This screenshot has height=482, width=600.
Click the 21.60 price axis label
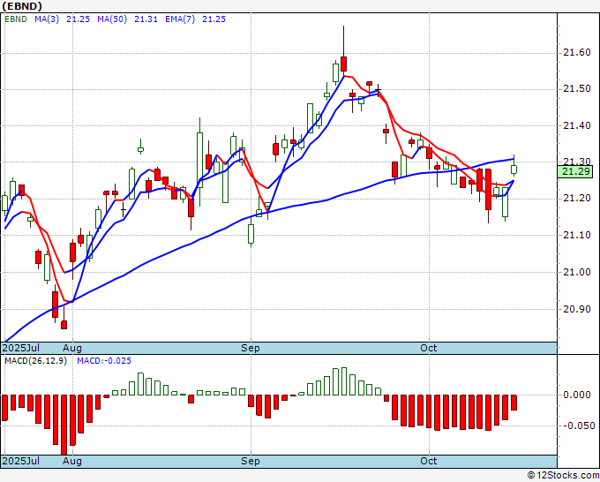coord(577,52)
